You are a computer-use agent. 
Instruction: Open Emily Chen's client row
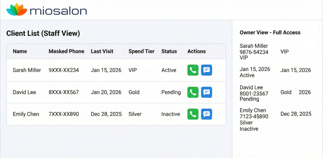tap(26, 114)
